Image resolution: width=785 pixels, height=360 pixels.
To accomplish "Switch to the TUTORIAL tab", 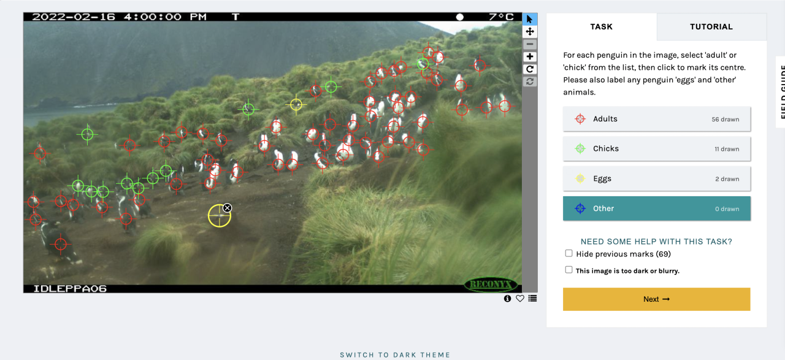I will pyautogui.click(x=711, y=26).
